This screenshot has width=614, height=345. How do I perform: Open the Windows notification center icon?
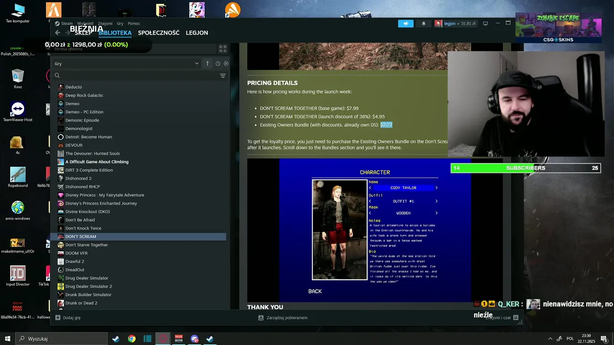603,339
